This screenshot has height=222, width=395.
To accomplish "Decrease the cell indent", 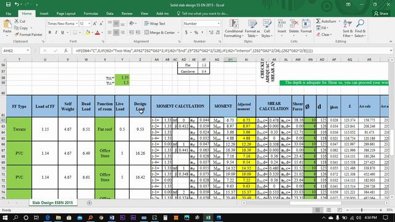I will [x=131, y=33].
